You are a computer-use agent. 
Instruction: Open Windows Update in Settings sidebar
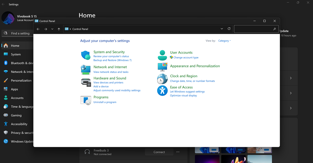[17, 141]
